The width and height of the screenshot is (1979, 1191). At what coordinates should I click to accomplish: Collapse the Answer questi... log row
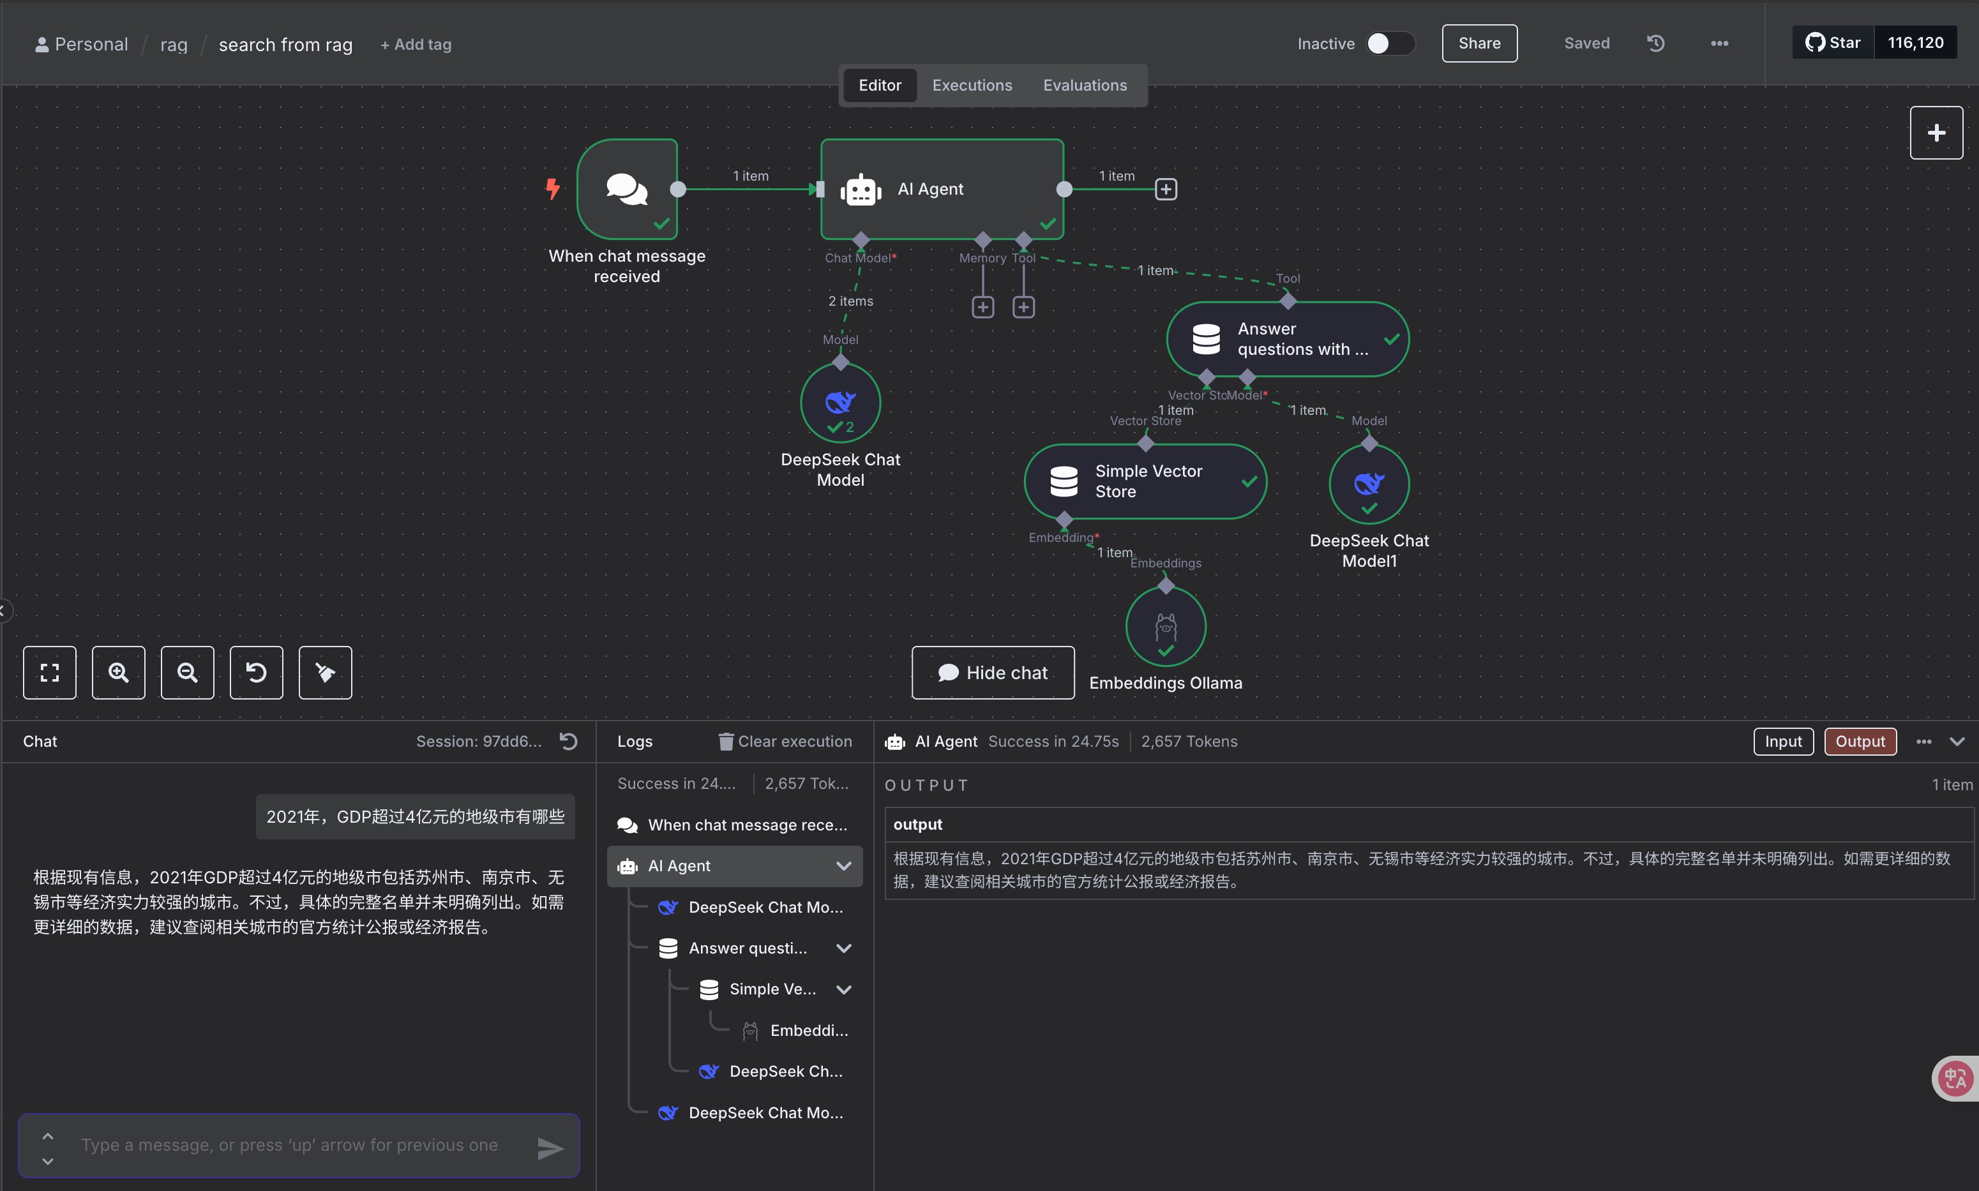click(x=843, y=948)
